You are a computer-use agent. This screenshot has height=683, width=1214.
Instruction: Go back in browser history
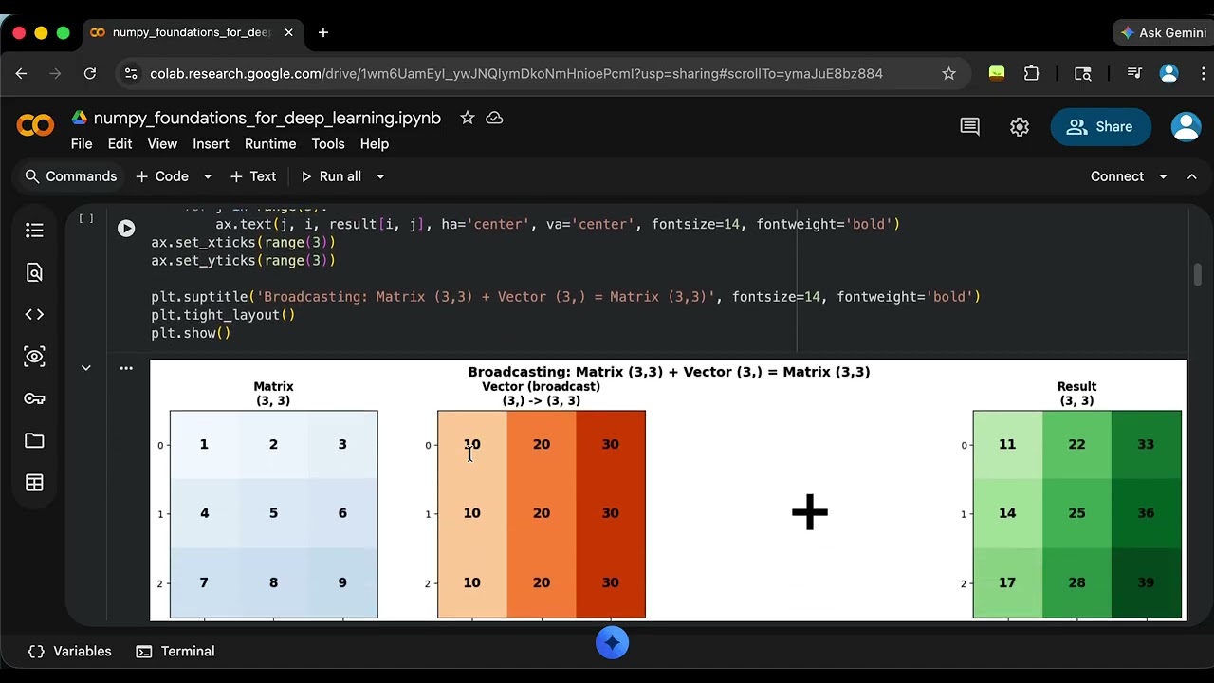click(22, 73)
